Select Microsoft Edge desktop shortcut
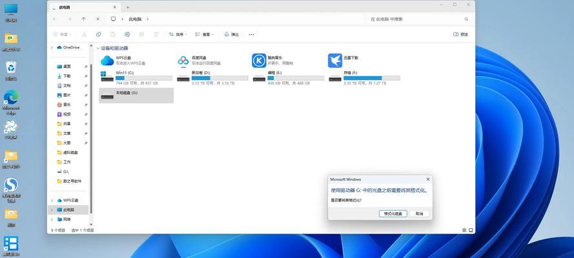This screenshot has height=258, width=574. (x=11, y=103)
